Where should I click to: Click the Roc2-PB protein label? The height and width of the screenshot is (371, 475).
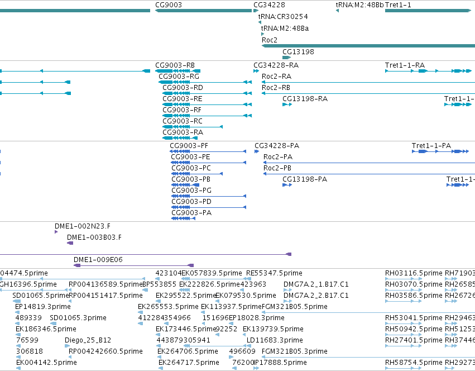click(x=277, y=168)
